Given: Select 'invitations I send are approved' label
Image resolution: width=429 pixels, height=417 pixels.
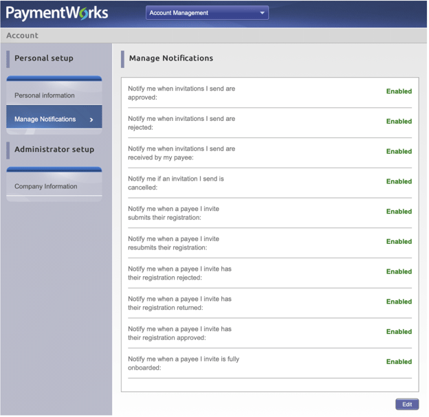Looking at the screenshot, I should click(x=182, y=93).
